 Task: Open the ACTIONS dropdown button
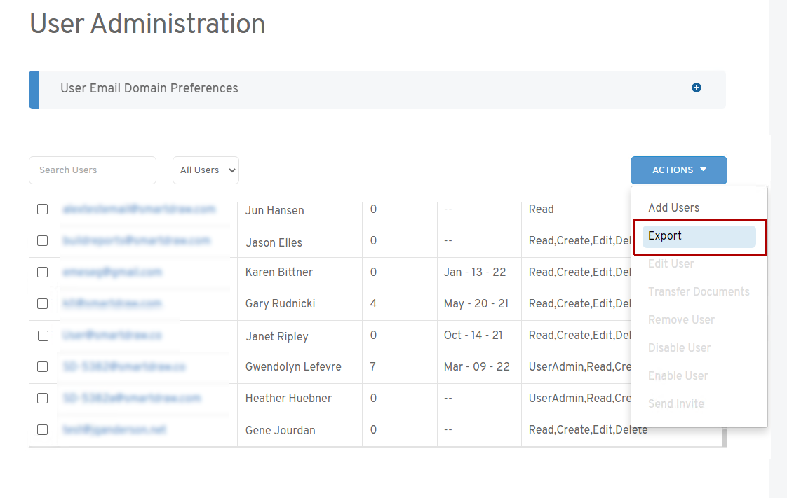(x=678, y=170)
